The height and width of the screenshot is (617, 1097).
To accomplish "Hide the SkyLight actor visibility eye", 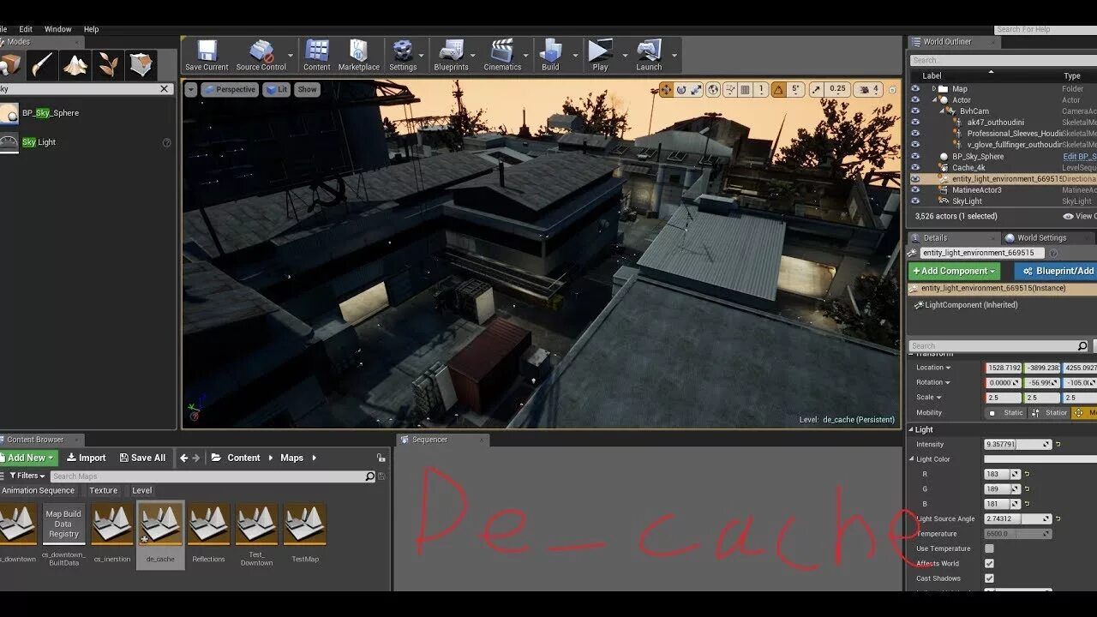I will click(915, 201).
